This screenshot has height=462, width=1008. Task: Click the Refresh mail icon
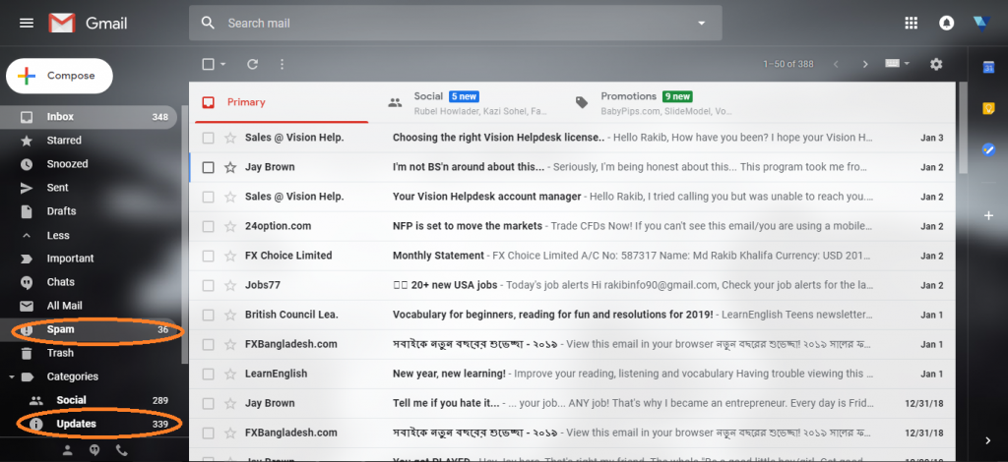(x=252, y=64)
